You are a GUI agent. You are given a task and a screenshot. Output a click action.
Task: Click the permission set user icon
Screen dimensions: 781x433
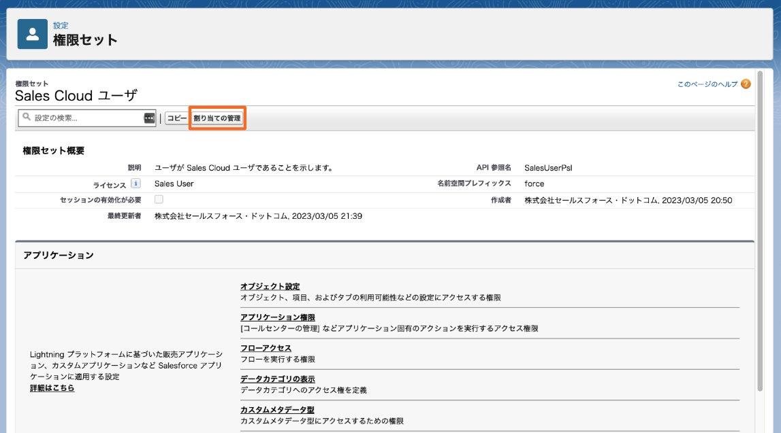point(33,34)
